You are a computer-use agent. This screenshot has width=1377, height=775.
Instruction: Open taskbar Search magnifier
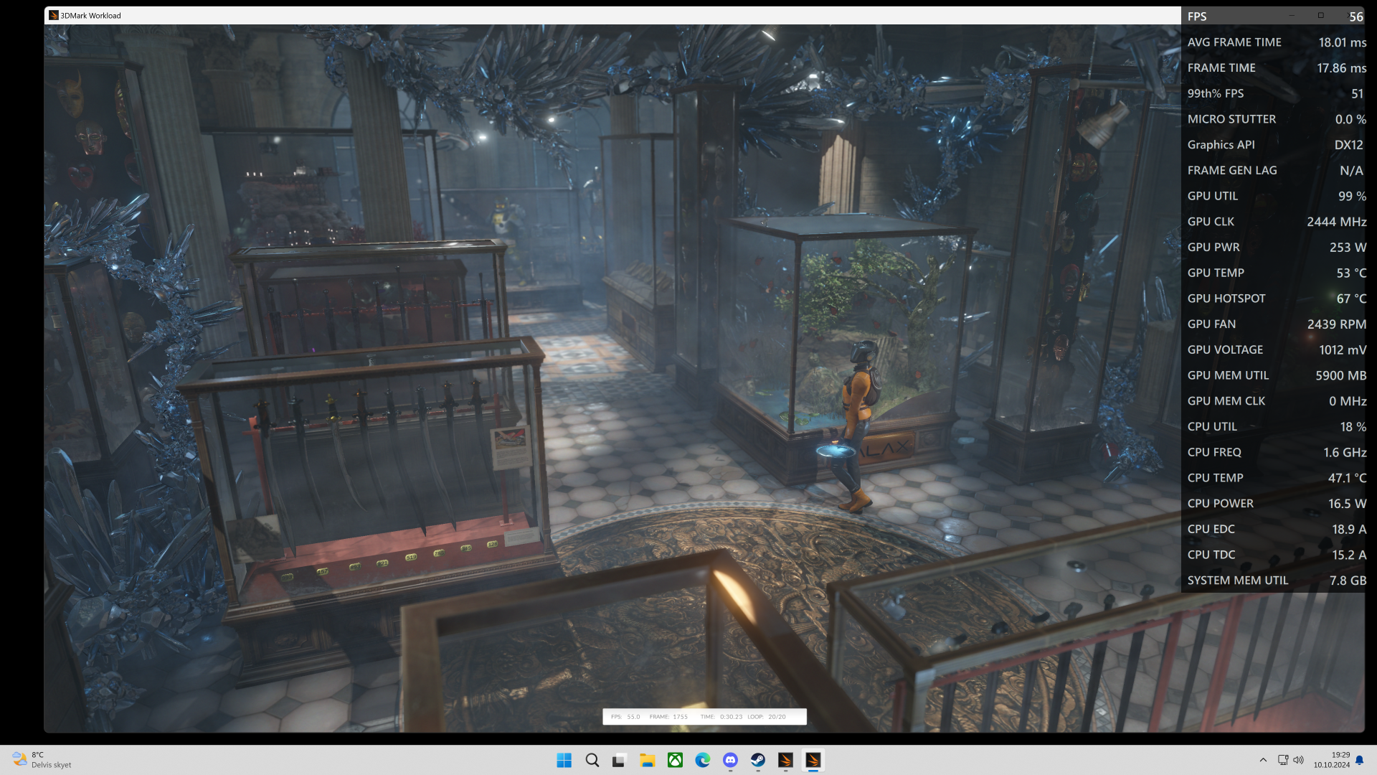[592, 760]
